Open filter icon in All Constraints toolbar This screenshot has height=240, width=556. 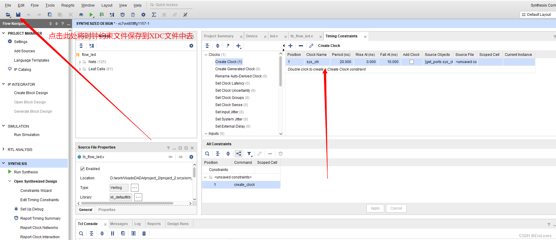coord(249,154)
